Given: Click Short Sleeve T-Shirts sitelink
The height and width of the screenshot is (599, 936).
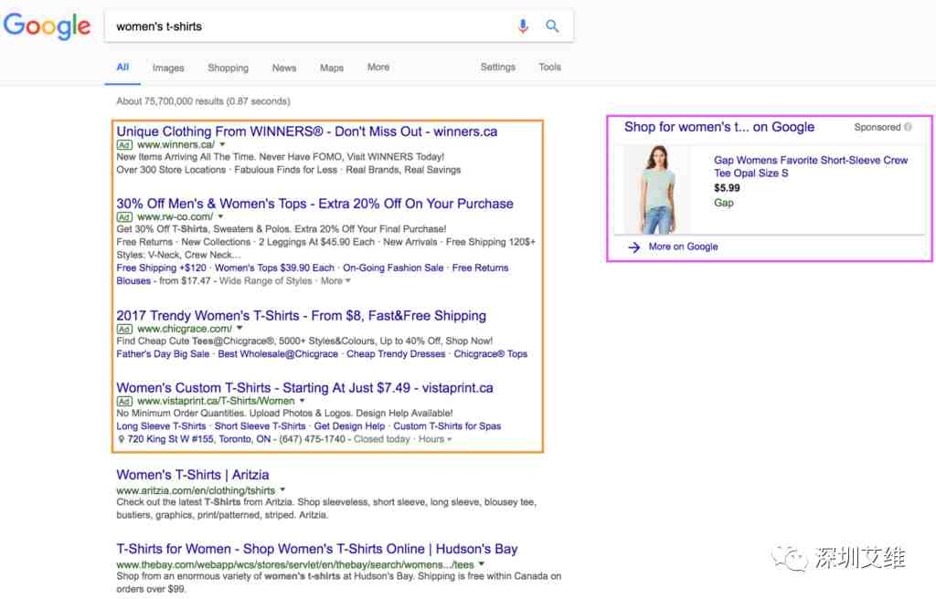Looking at the screenshot, I should [261, 426].
